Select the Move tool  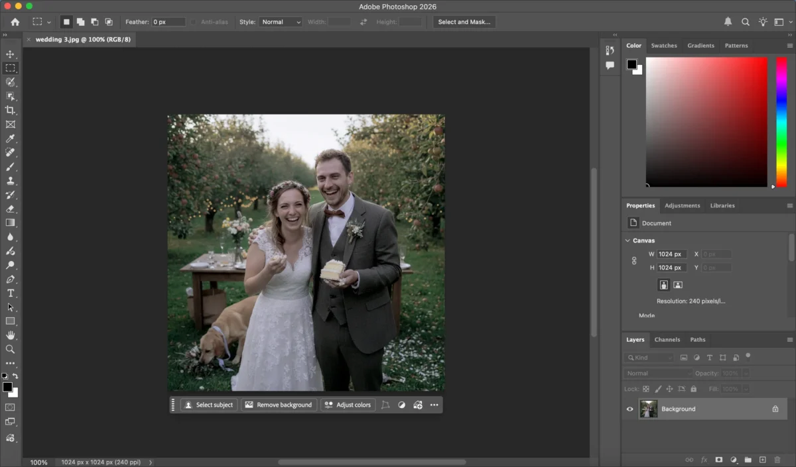pyautogui.click(x=11, y=54)
